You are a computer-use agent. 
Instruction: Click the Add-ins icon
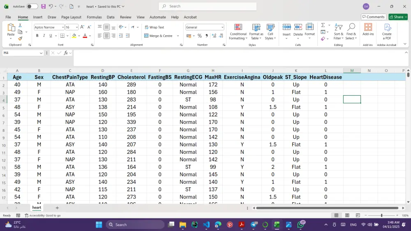coord(368,27)
